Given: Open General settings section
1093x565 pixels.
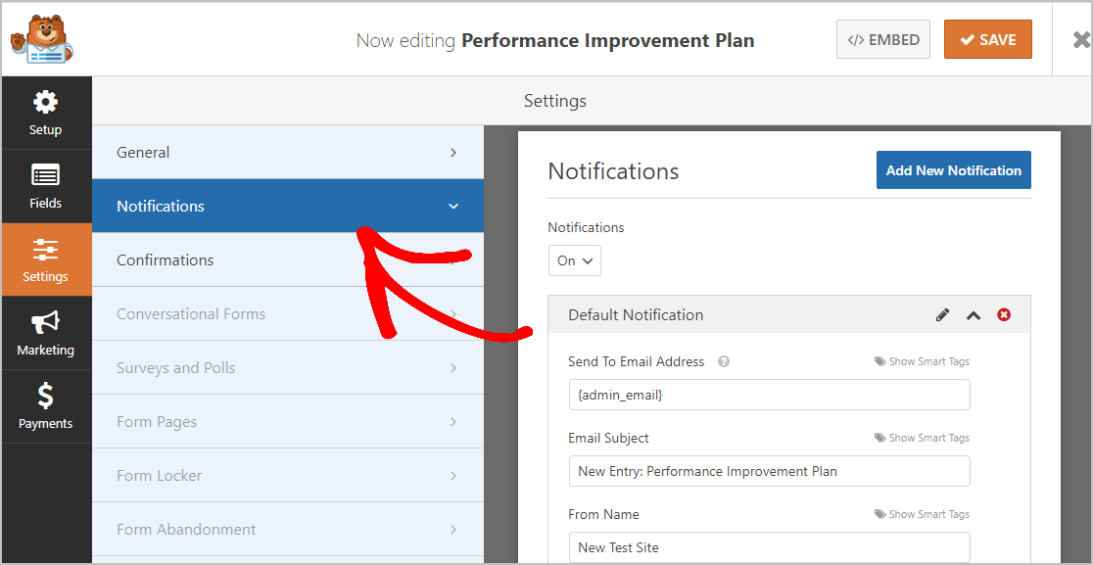Looking at the screenshot, I should [x=288, y=152].
